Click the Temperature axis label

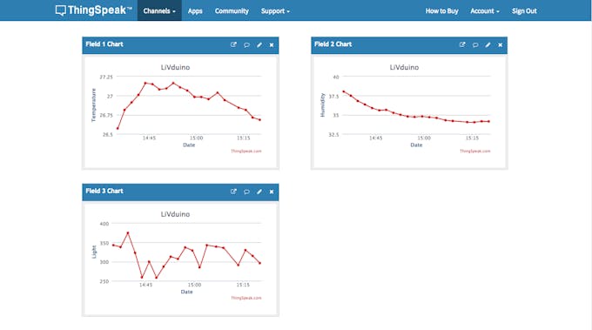coord(94,105)
